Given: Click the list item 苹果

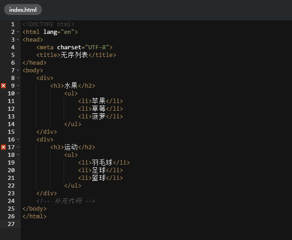Looking at the screenshot, I should tap(98, 101).
